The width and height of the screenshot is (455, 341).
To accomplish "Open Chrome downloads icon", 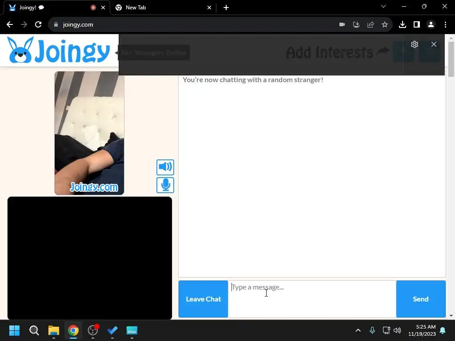I will click(403, 25).
